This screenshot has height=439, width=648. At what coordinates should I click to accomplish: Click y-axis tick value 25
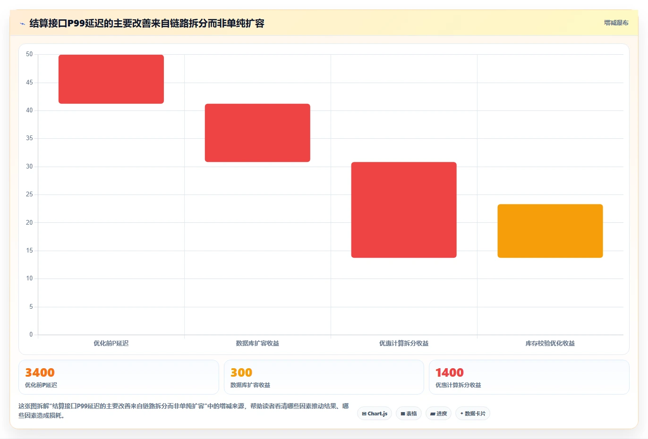(x=29, y=194)
